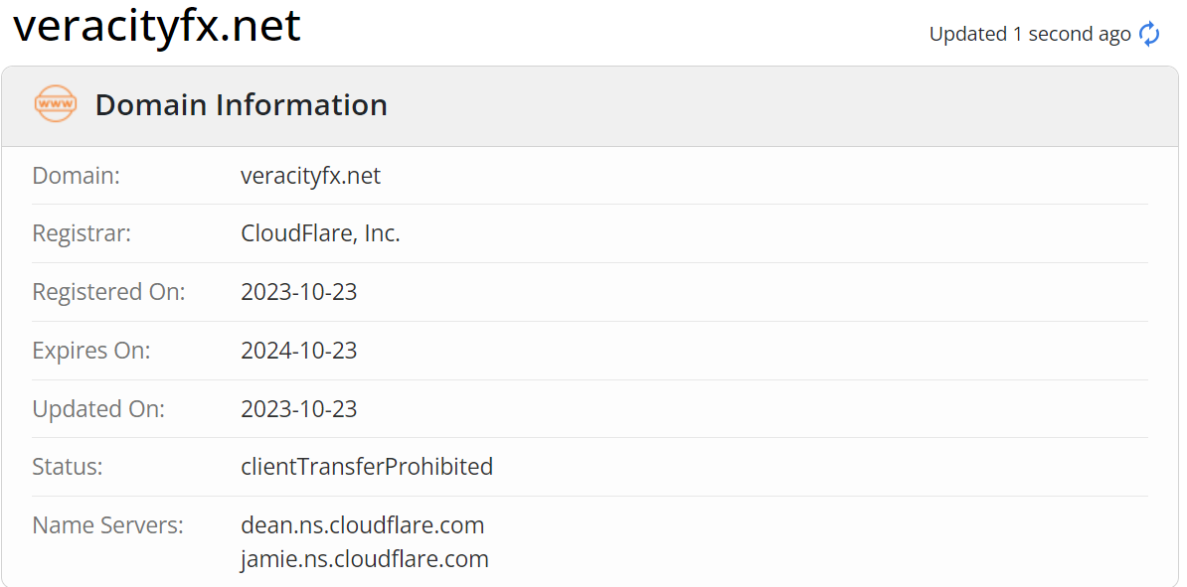Image resolution: width=1187 pixels, height=587 pixels.
Task: Click the Registered On: field label
Action: [108, 292]
